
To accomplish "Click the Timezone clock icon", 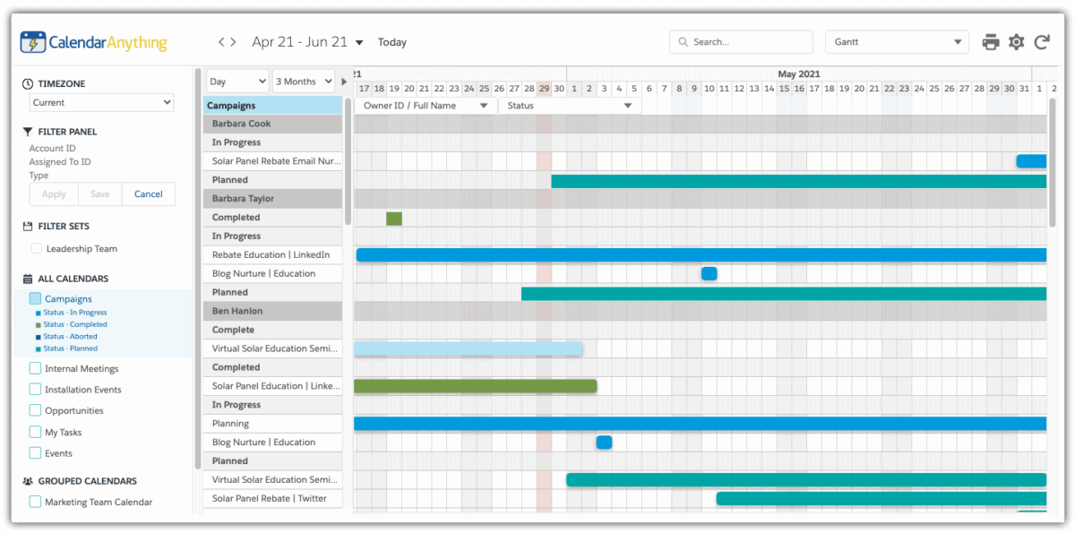I will (x=27, y=83).
